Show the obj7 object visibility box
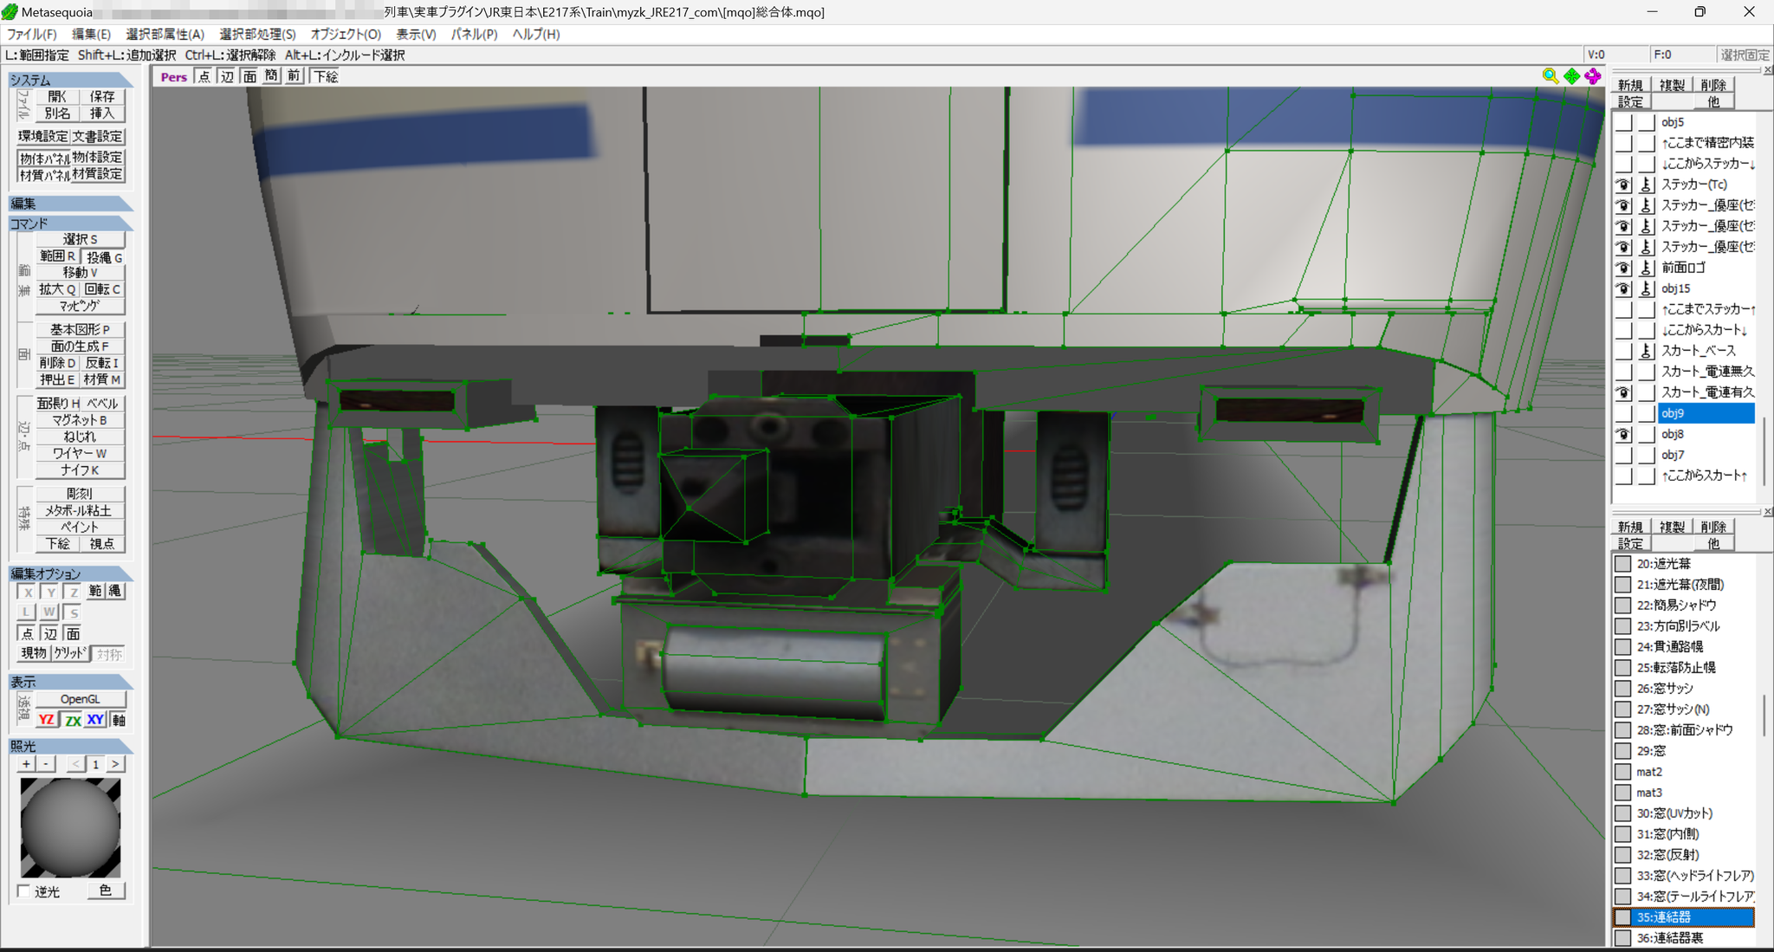The image size is (1774, 952). click(1623, 455)
